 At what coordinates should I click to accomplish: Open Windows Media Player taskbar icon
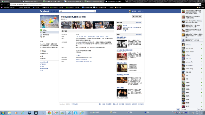16,113
